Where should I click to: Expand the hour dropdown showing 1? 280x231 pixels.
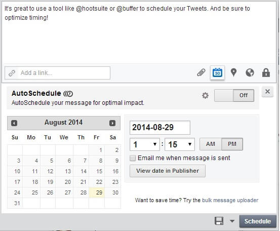click(145, 144)
